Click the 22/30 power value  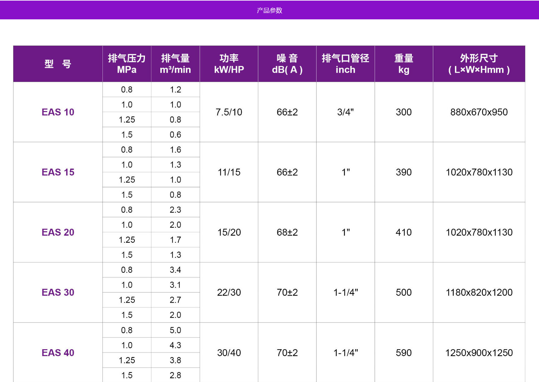pyautogui.click(x=229, y=292)
